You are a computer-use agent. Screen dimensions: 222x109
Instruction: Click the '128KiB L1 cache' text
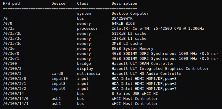click(129, 39)
